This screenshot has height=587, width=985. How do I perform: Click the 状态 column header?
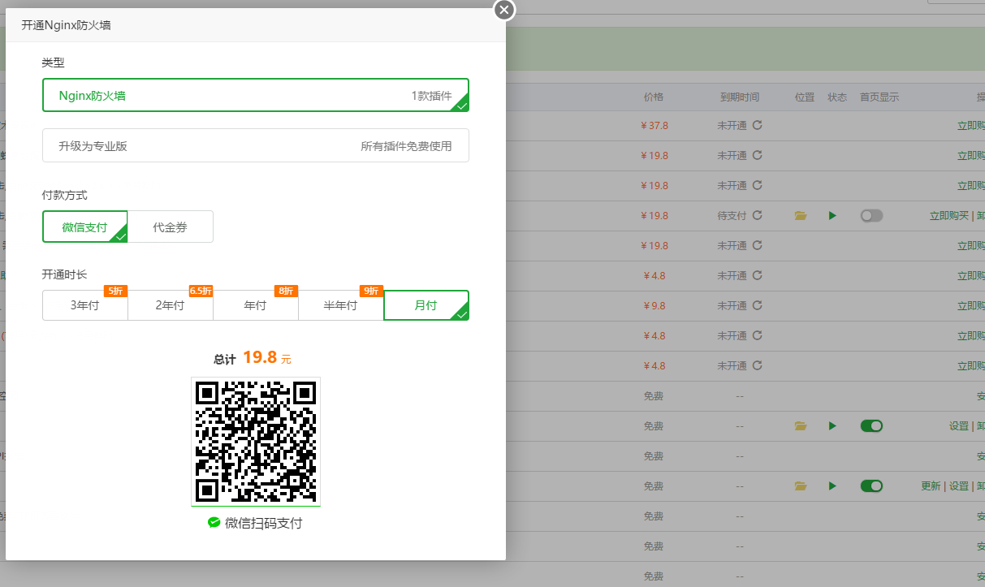click(837, 97)
